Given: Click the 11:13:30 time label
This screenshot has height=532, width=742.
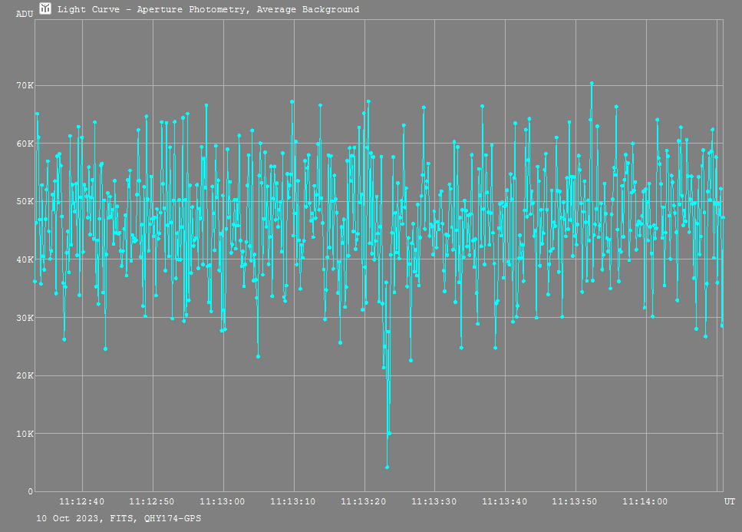Looking at the screenshot, I should pyautogui.click(x=434, y=502).
